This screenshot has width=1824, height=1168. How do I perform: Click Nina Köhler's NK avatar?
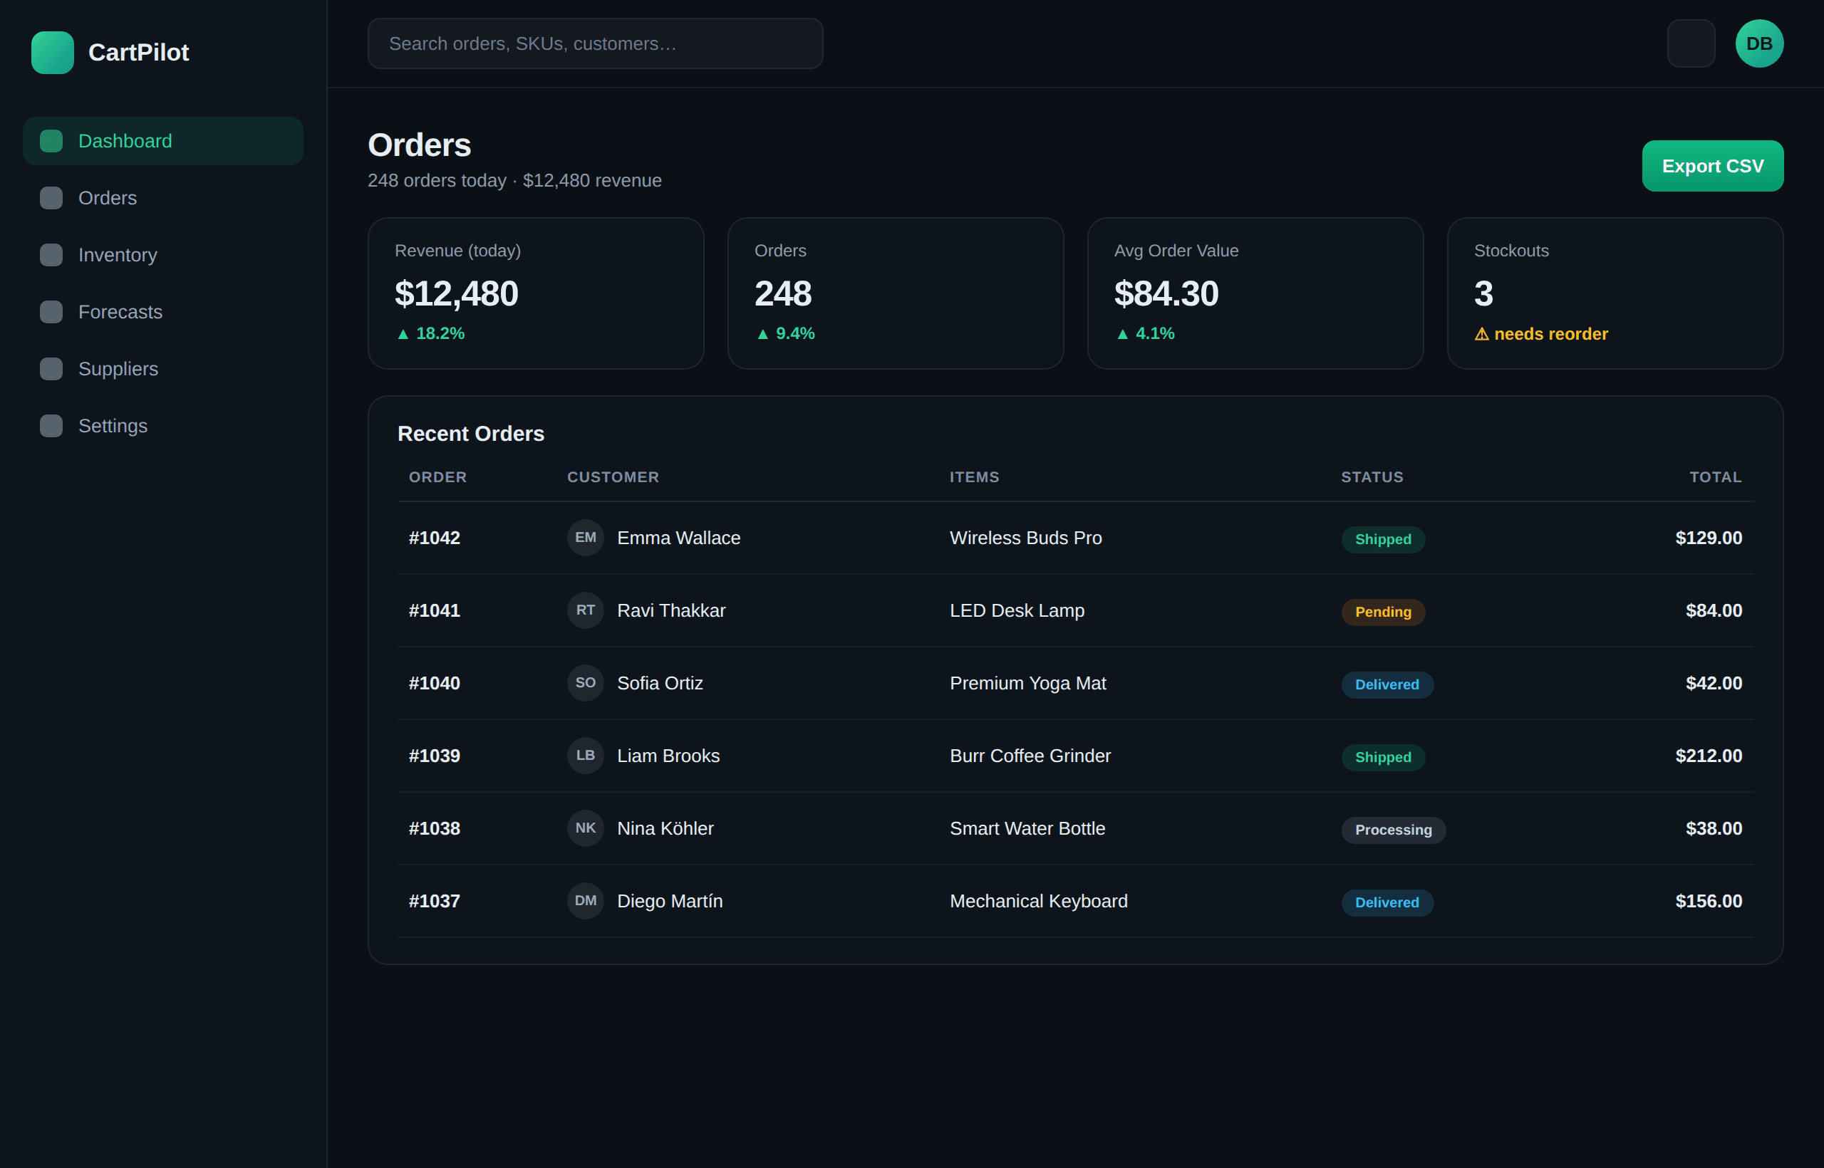[586, 828]
